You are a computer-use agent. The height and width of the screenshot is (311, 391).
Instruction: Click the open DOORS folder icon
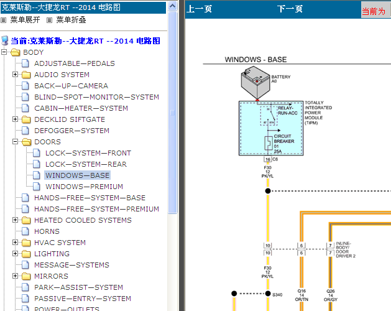[27, 142]
